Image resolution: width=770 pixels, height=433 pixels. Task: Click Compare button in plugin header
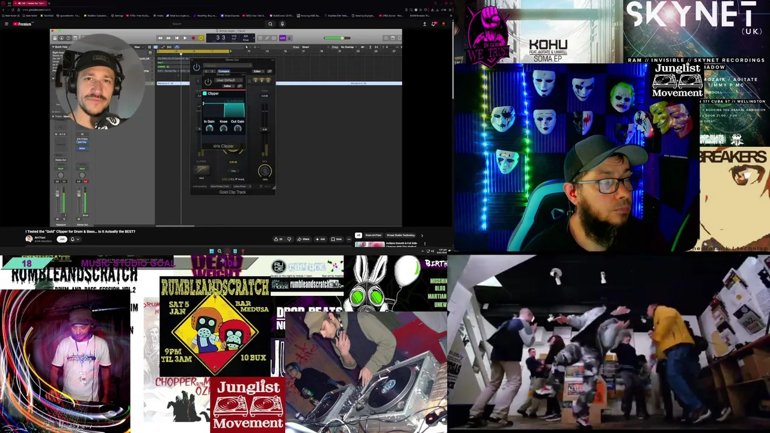pos(224,72)
